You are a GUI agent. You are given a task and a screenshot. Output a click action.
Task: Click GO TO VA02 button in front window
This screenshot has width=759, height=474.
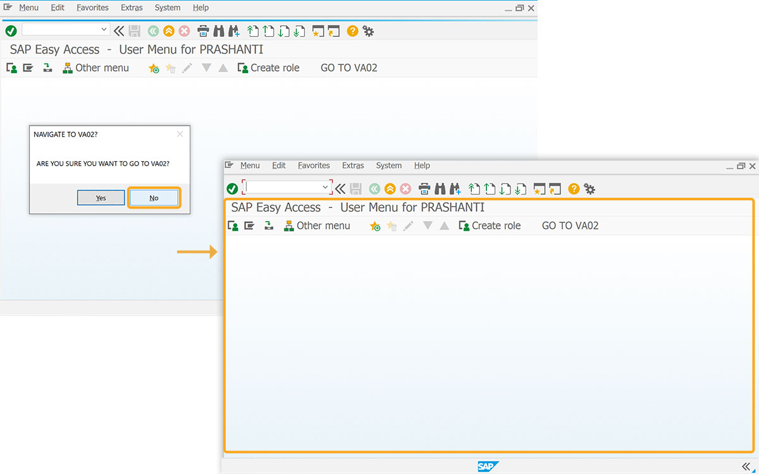(x=571, y=226)
